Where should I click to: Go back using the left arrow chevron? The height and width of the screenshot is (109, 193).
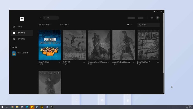(40, 18)
